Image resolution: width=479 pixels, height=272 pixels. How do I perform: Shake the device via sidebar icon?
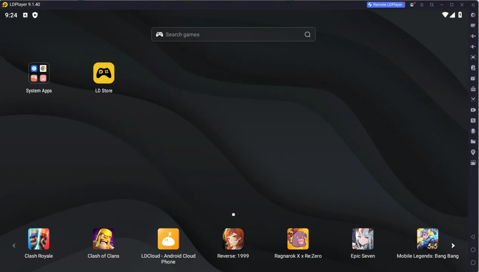[473, 131]
